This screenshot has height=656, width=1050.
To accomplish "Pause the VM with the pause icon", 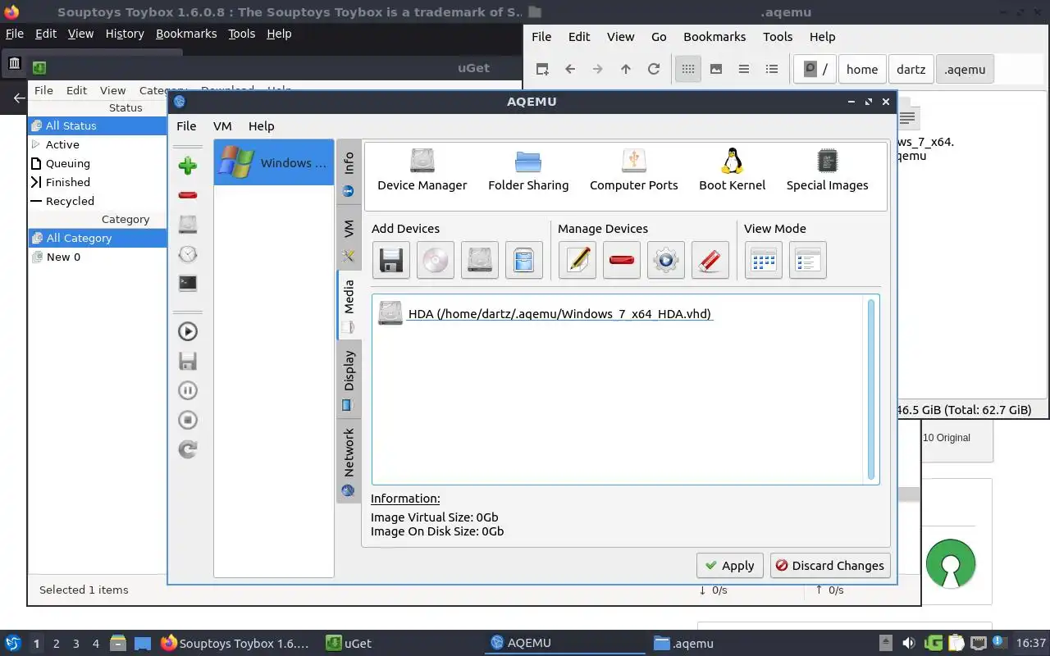I will [x=188, y=390].
